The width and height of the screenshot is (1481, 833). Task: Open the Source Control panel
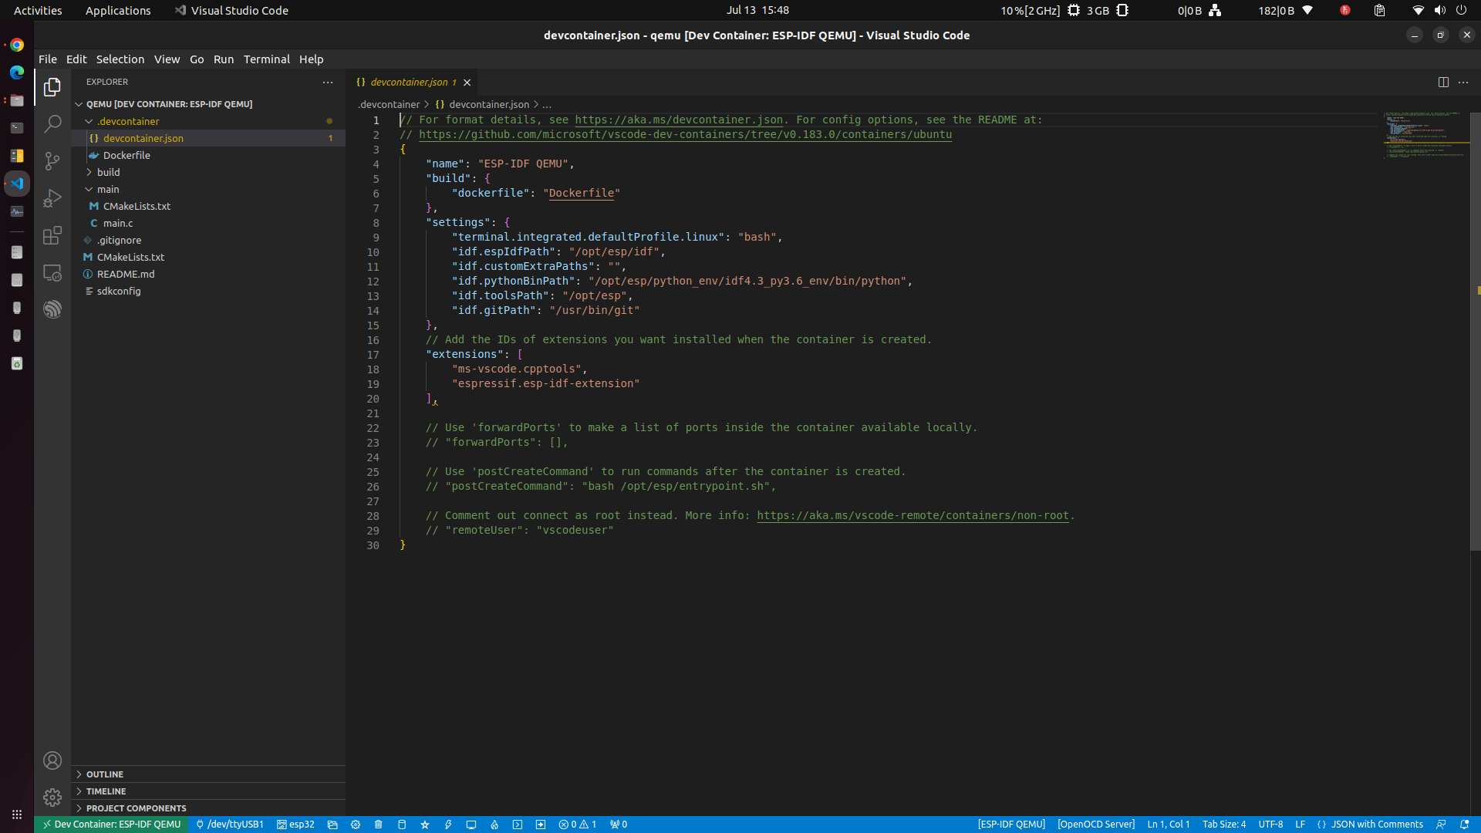click(x=52, y=160)
